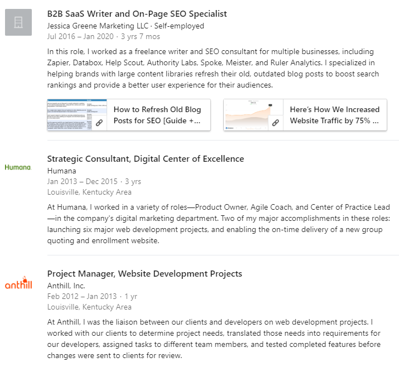Screen dimensions: 399x367
Task: Click the Jessica Greene Marketing placeholder company icon
Action: point(18,22)
